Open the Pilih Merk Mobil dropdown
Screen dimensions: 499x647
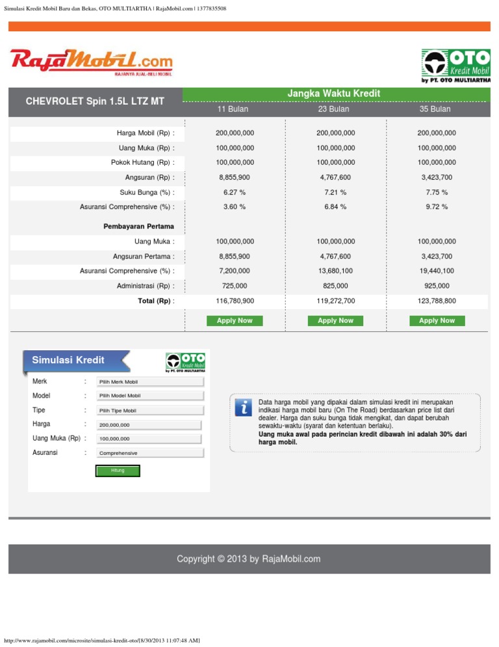coord(150,381)
